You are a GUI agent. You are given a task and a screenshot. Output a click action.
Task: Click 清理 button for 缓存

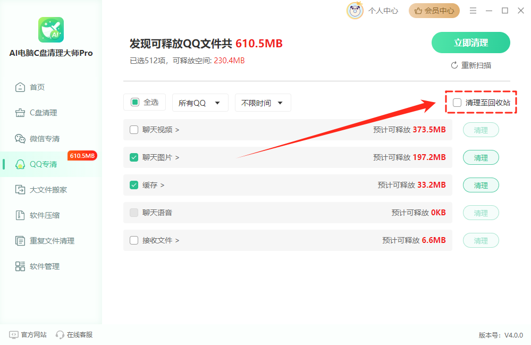tap(481, 185)
